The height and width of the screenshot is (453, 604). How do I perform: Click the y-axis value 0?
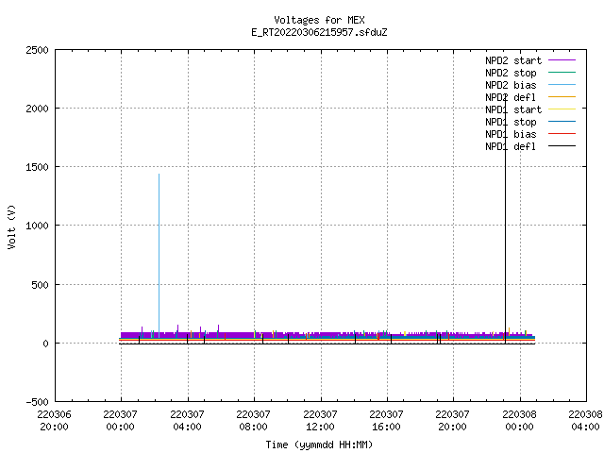tap(46, 344)
